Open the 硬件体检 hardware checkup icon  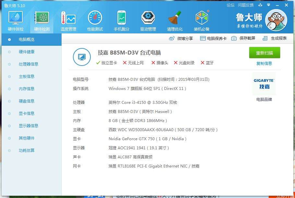(16, 21)
